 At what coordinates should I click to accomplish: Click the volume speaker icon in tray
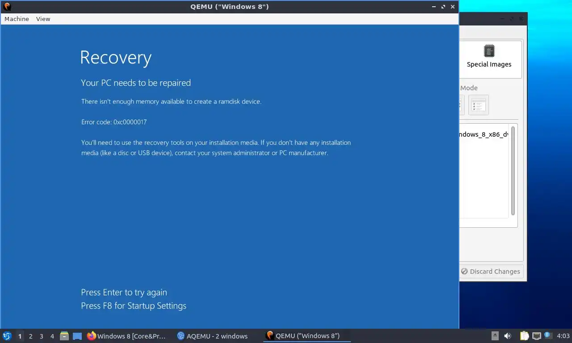point(508,336)
